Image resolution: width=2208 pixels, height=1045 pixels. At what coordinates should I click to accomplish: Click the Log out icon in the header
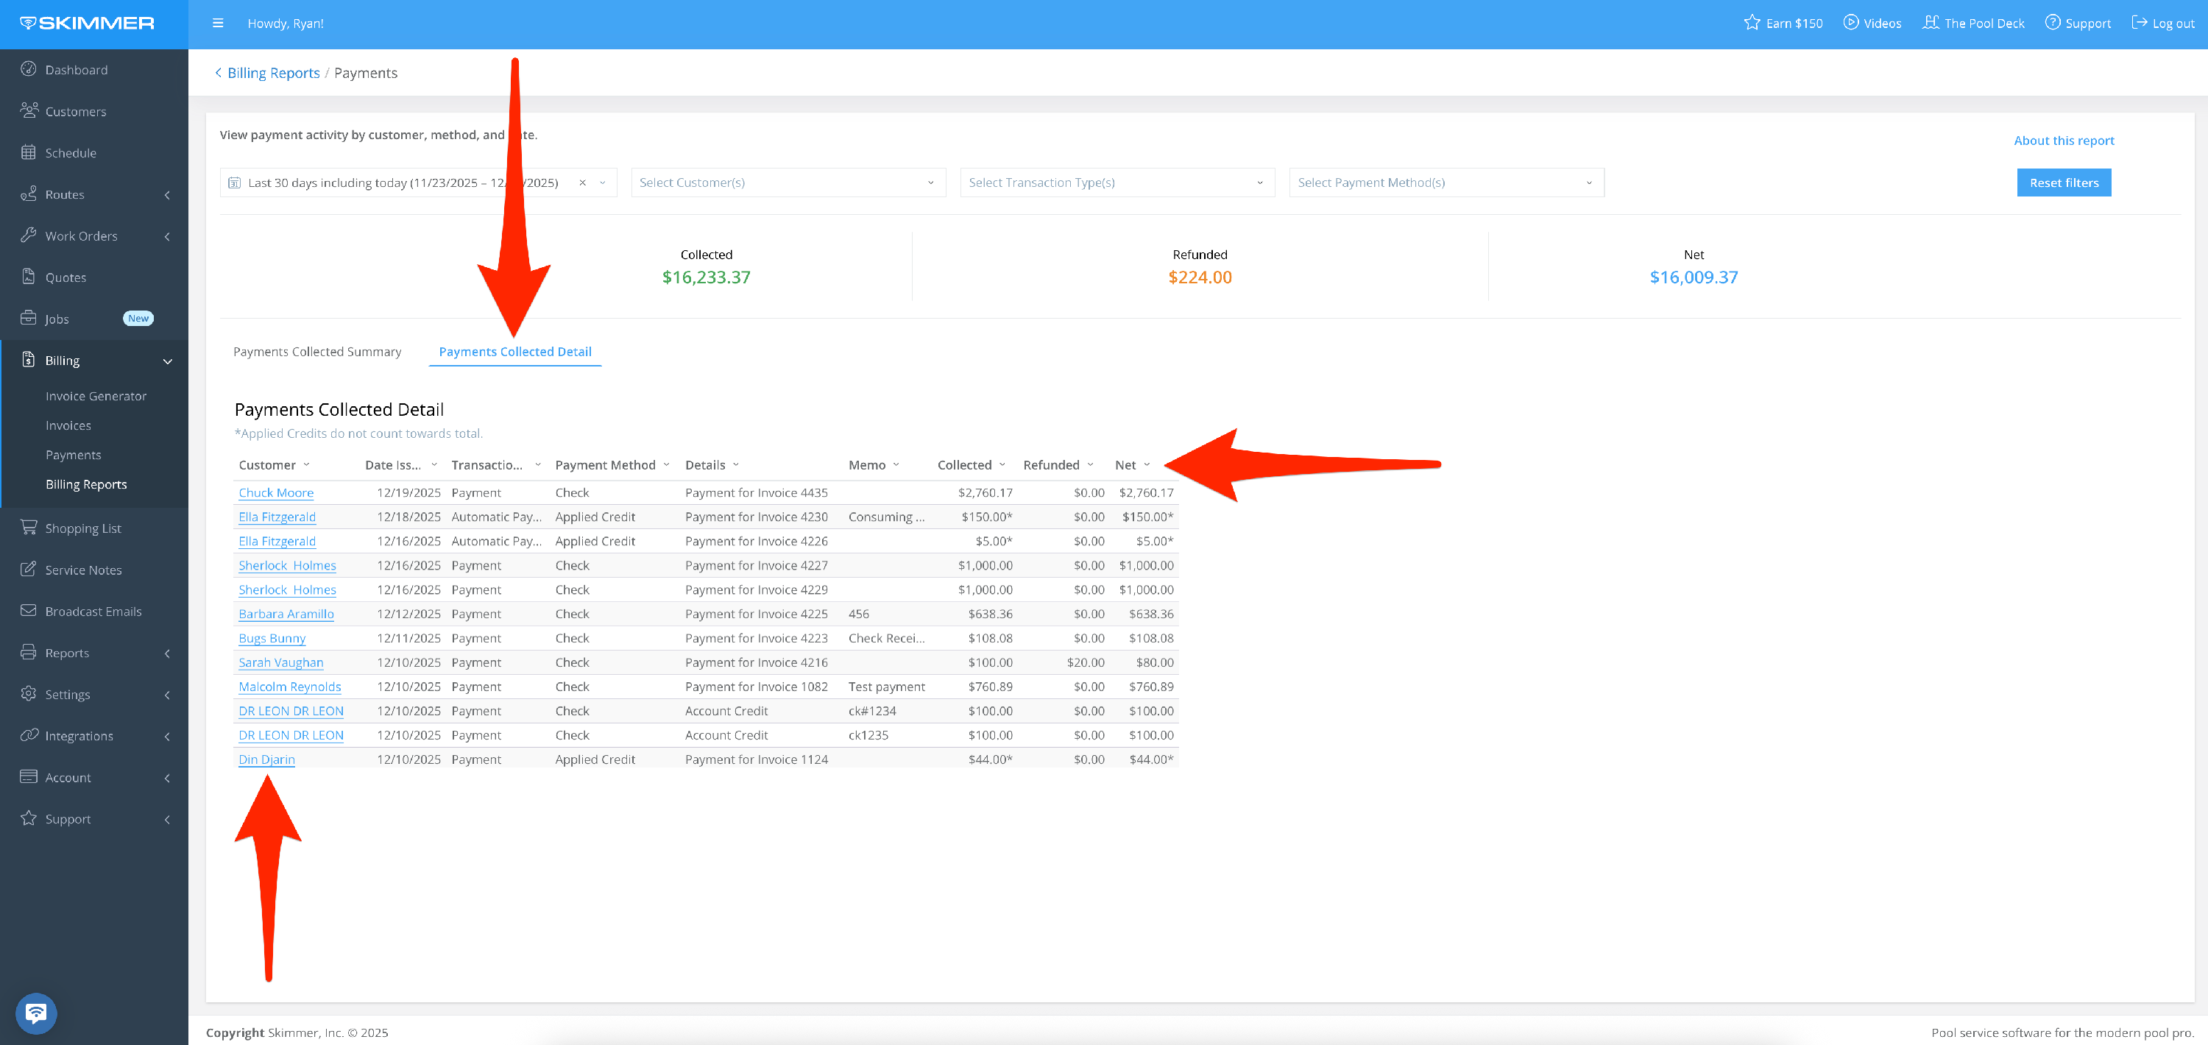click(2139, 23)
